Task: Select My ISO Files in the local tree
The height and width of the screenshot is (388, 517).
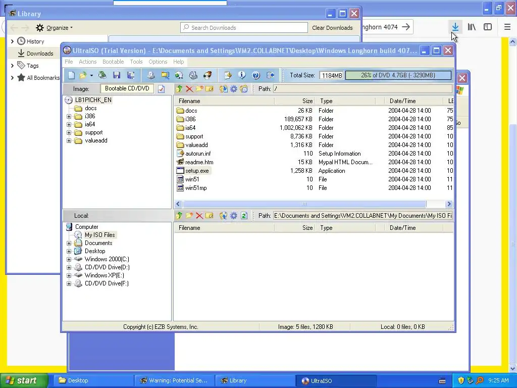Action: (x=99, y=235)
